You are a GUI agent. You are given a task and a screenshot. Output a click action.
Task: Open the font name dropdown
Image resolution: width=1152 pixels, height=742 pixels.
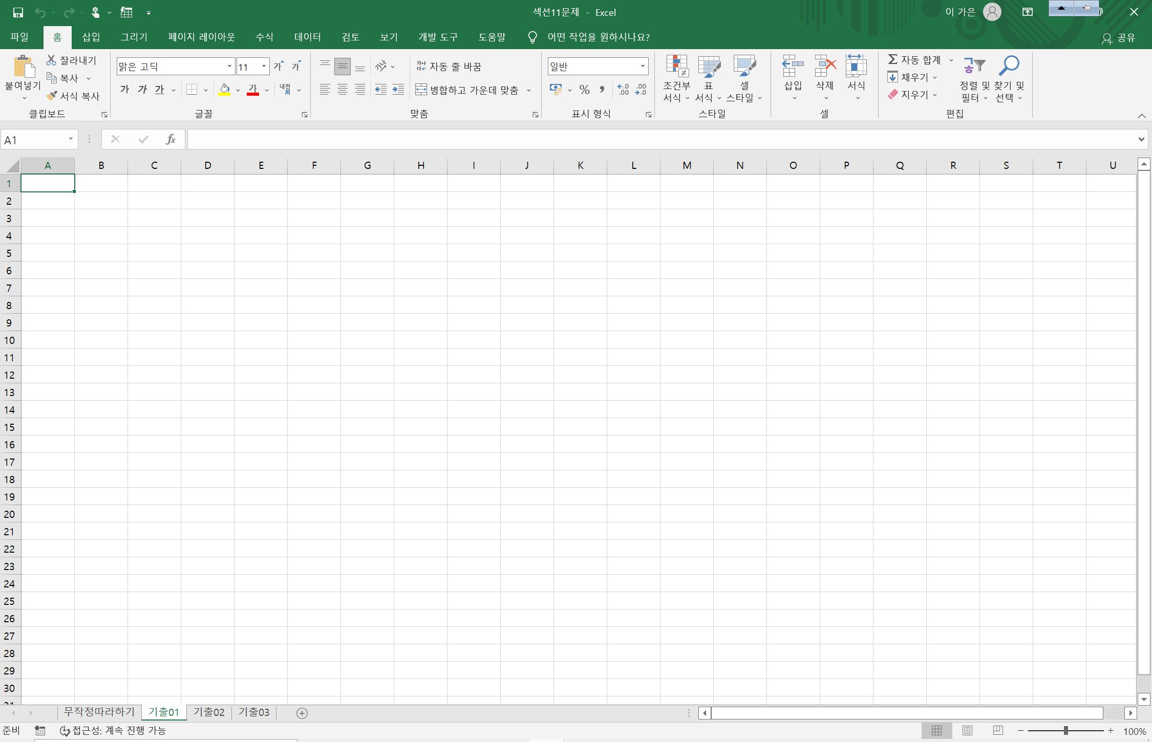tap(229, 67)
